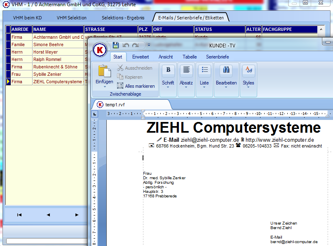The width and height of the screenshot is (333, 246).
Task: Click the VHM window K application icon
Action: click(6, 4)
